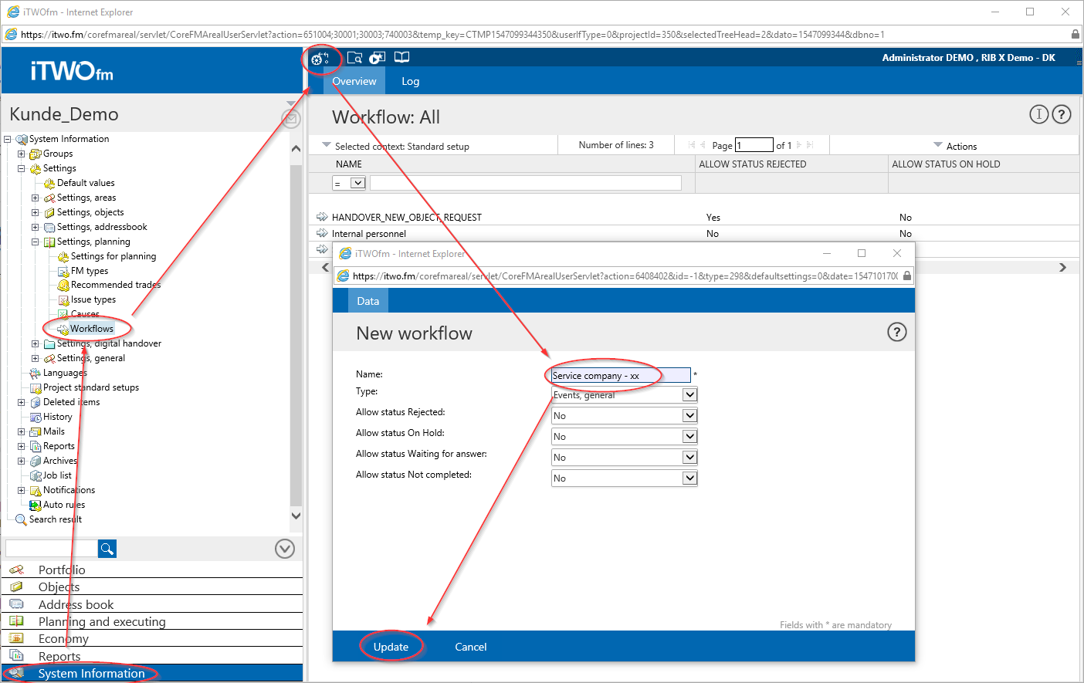Click the new workflow gear icon in toolbar
The width and height of the screenshot is (1084, 683).
320,59
